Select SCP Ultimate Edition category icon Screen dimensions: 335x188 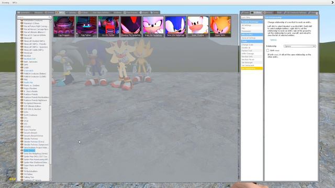[22, 106]
